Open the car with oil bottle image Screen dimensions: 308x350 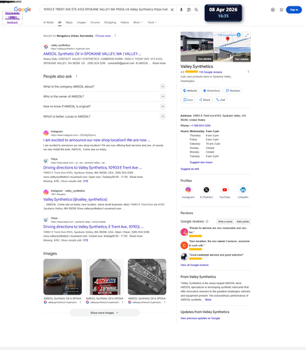pos(62,276)
